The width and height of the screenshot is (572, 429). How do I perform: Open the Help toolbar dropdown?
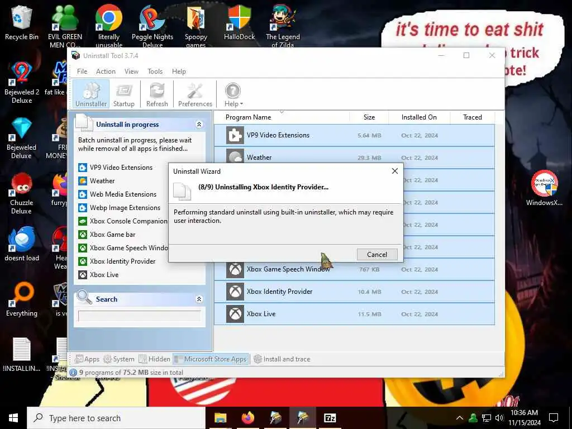[233, 94]
